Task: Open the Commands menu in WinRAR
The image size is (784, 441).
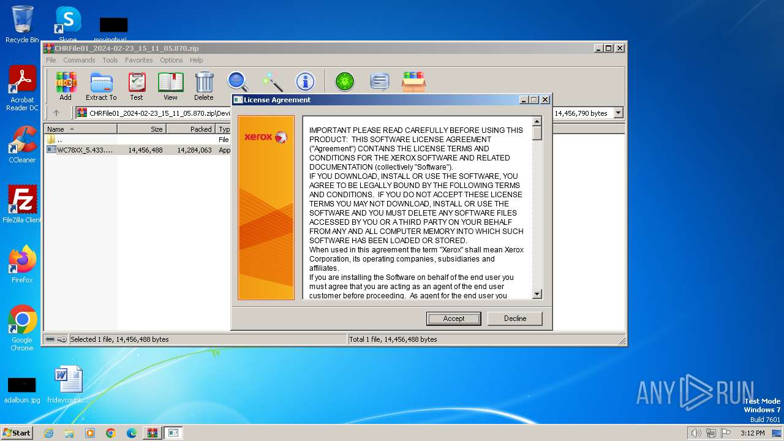Action: pyautogui.click(x=79, y=60)
